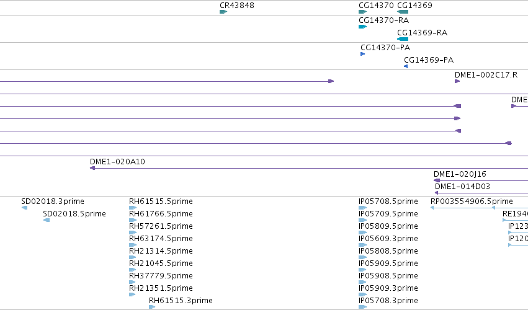Click the IP05609.3prime EST arrow
This screenshot has width=528, height=310.
(363, 245)
